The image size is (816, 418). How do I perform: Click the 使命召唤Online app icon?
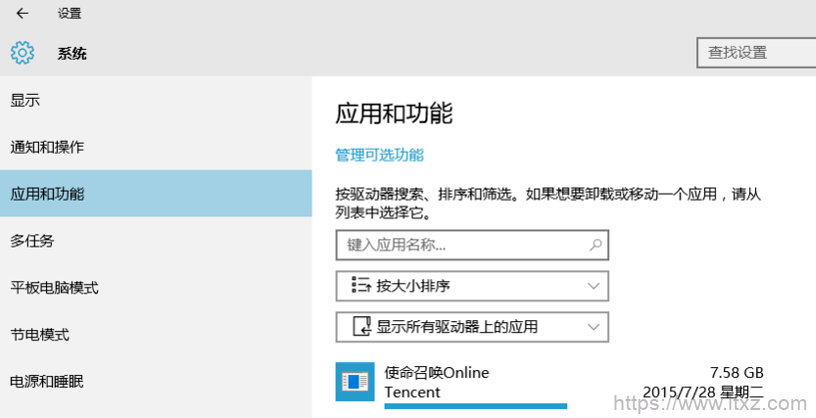coord(355,382)
